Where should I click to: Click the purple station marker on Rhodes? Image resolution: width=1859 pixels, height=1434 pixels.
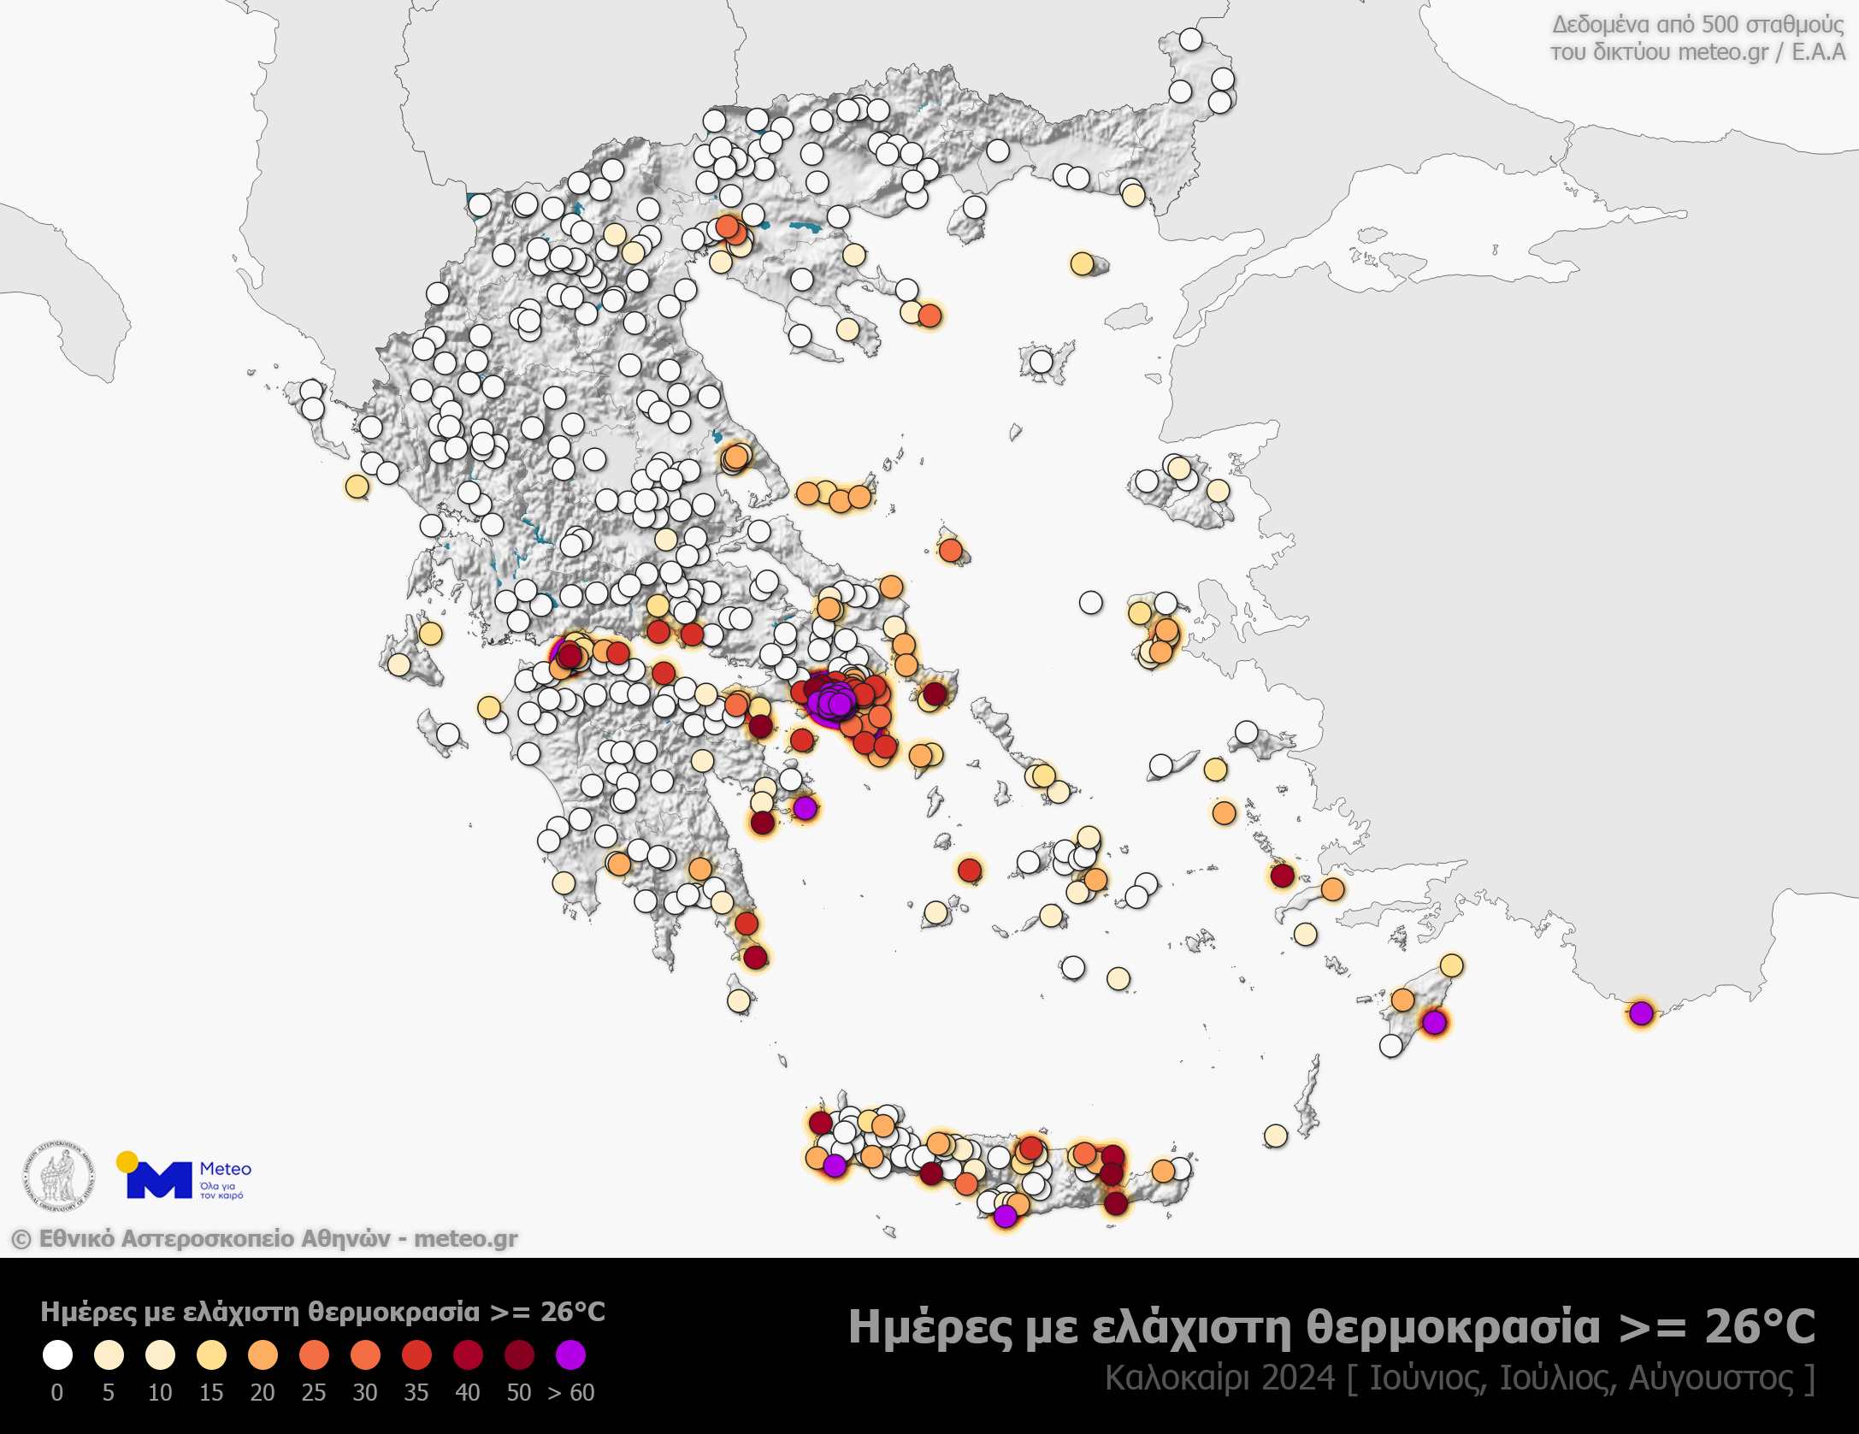(x=1434, y=1022)
